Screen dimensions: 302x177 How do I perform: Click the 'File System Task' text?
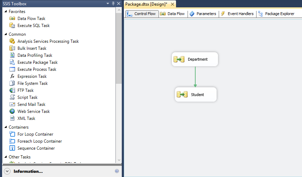(x=33, y=83)
